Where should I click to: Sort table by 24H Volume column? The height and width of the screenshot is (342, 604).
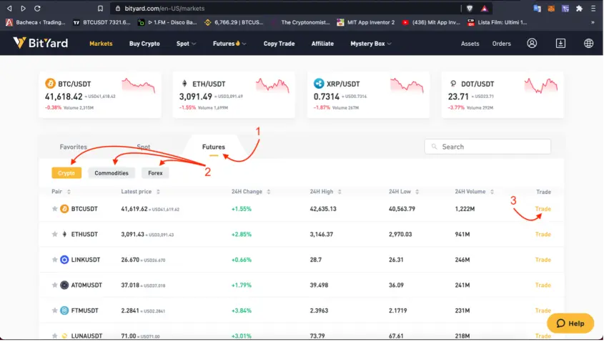(492, 192)
